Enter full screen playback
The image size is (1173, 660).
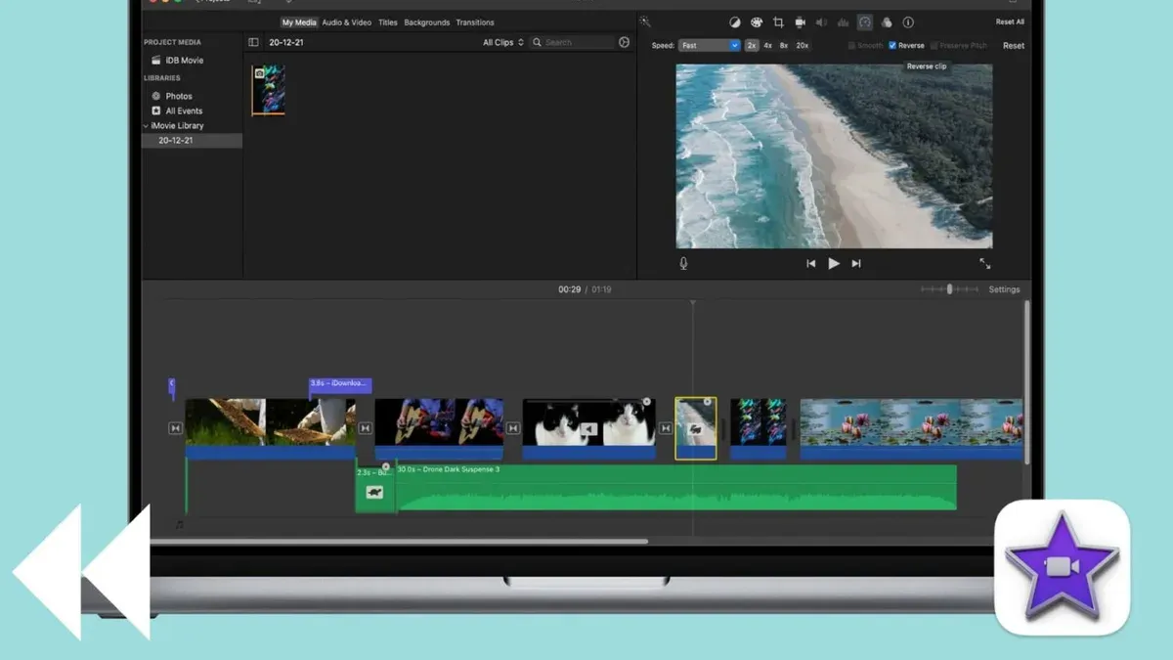[984, 263]
